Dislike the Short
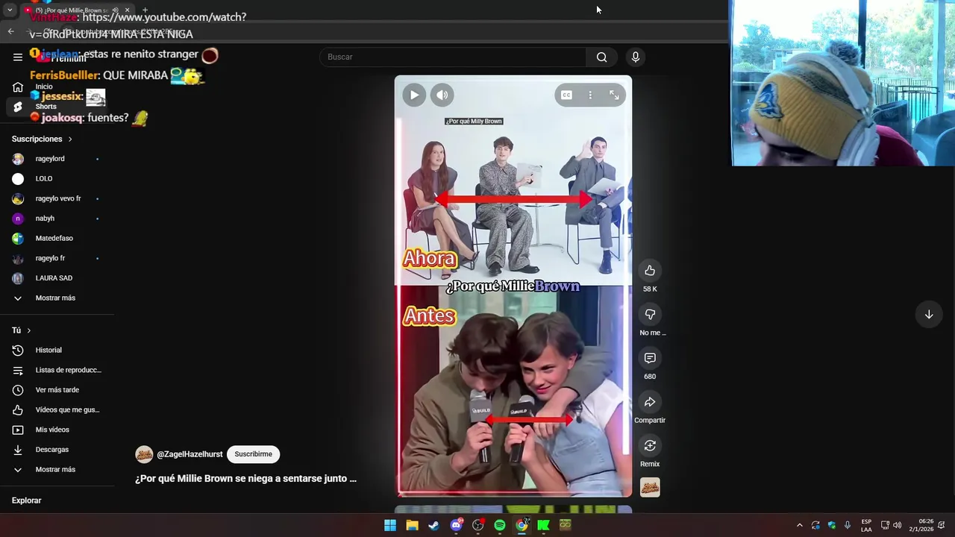This screenshot has height=537, width=955. click(x=650, y=315)
